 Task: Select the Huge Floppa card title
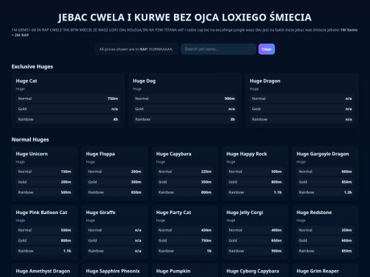tap(100, 154)
